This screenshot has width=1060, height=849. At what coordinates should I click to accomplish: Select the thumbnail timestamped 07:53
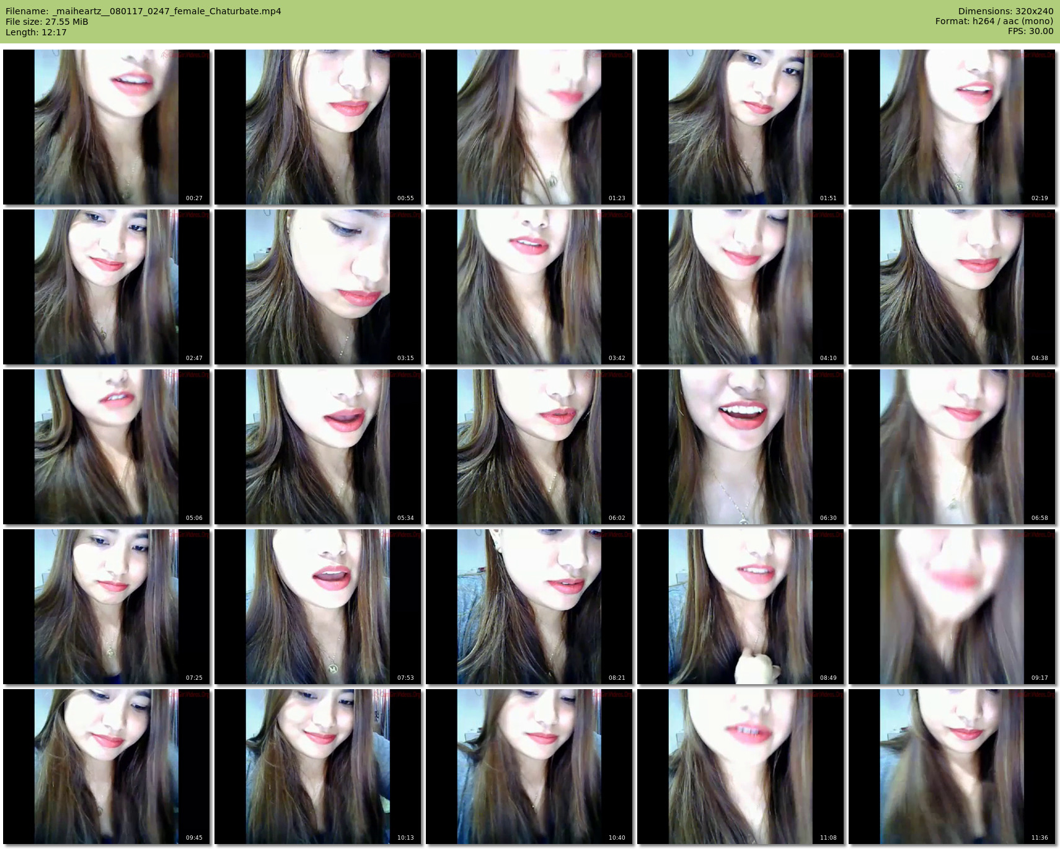point(317,607)
